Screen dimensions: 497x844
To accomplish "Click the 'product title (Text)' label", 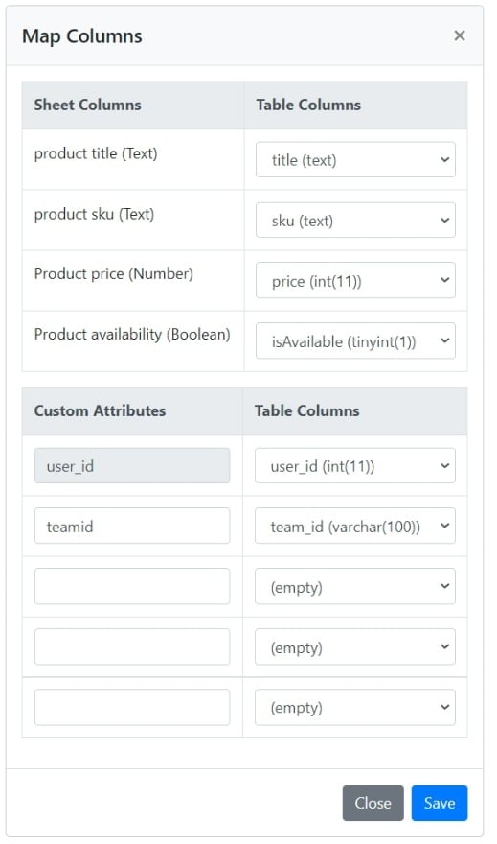I will pos(96,154).
